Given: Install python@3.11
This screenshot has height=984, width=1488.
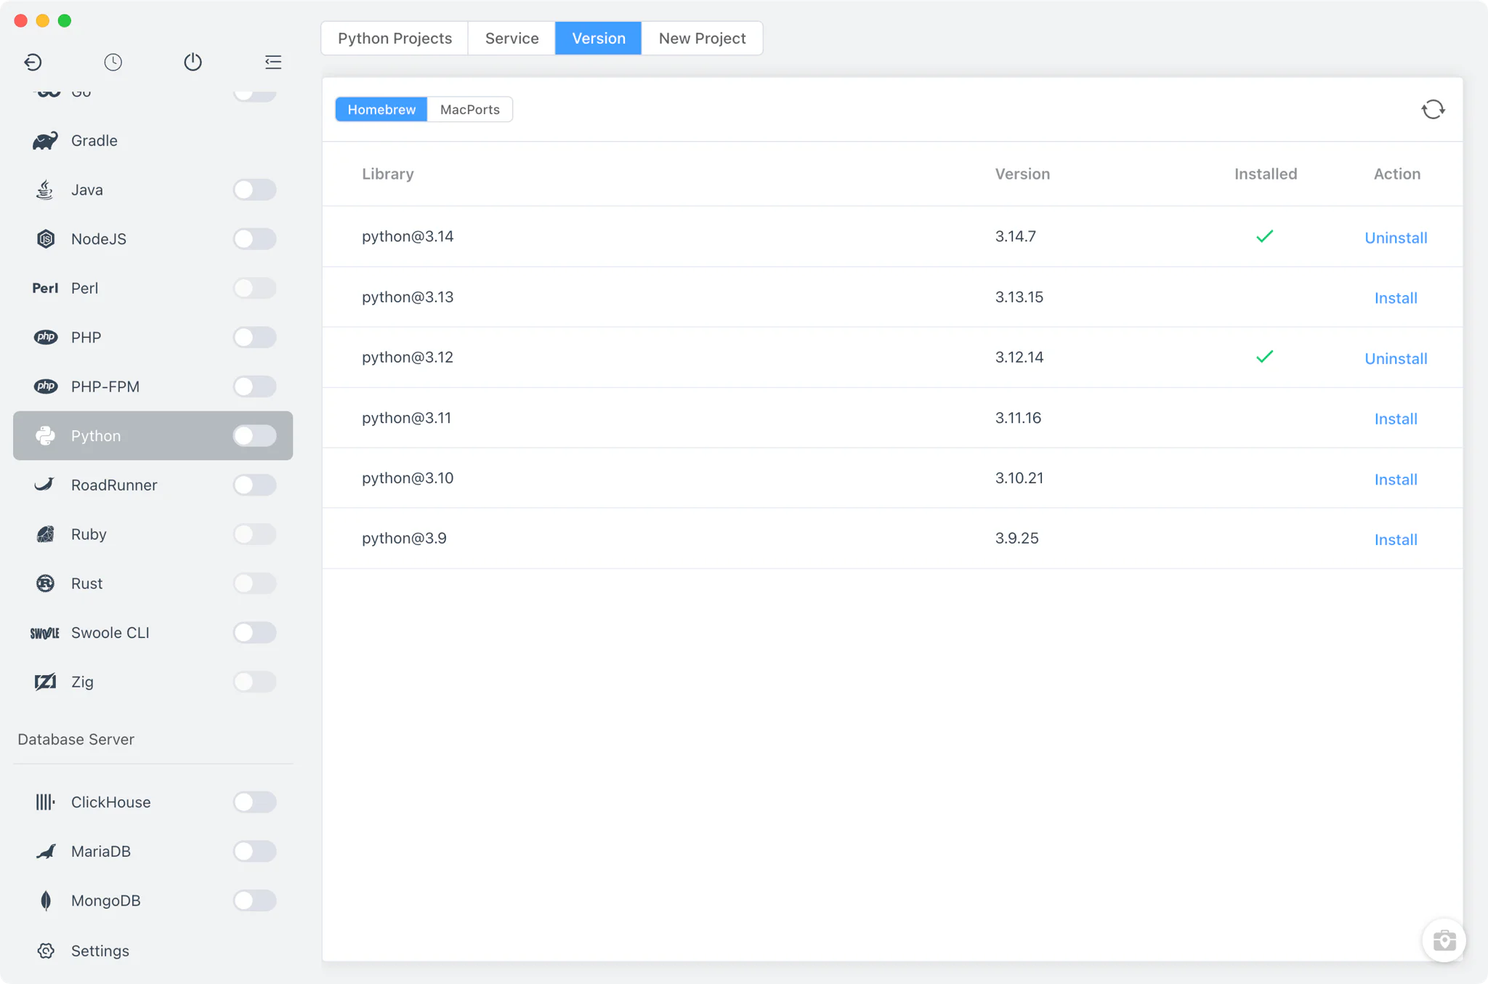Looking at the screenshot, I should tap(1396, 419).
